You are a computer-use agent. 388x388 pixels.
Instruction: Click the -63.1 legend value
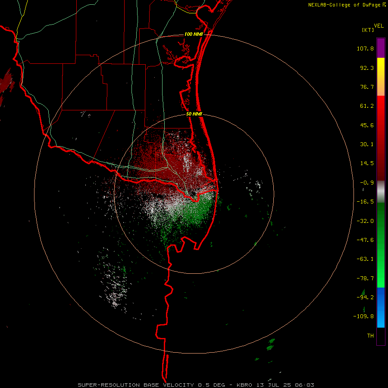point(365,259)
